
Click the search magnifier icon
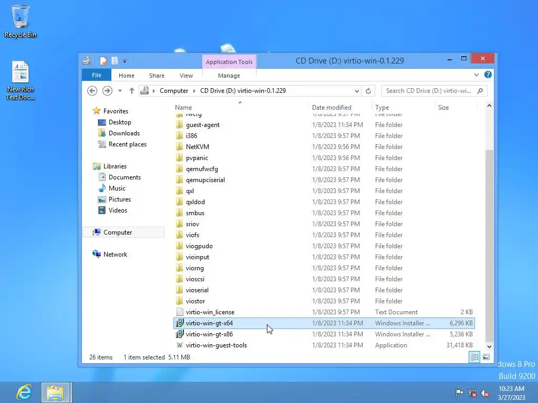coord(480,91)
